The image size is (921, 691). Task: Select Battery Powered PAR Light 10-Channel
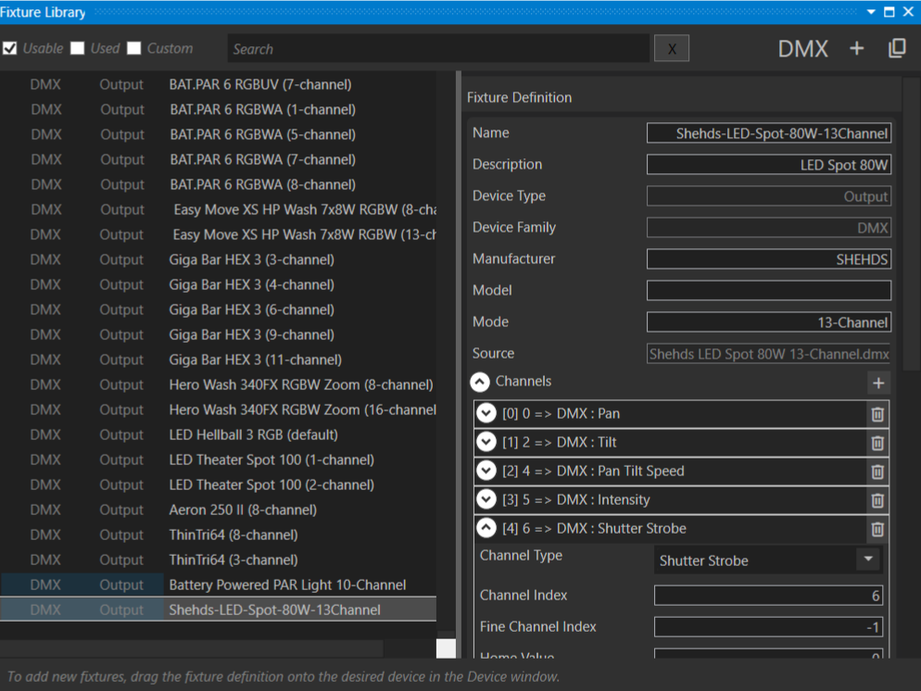[x=218, y=584]
